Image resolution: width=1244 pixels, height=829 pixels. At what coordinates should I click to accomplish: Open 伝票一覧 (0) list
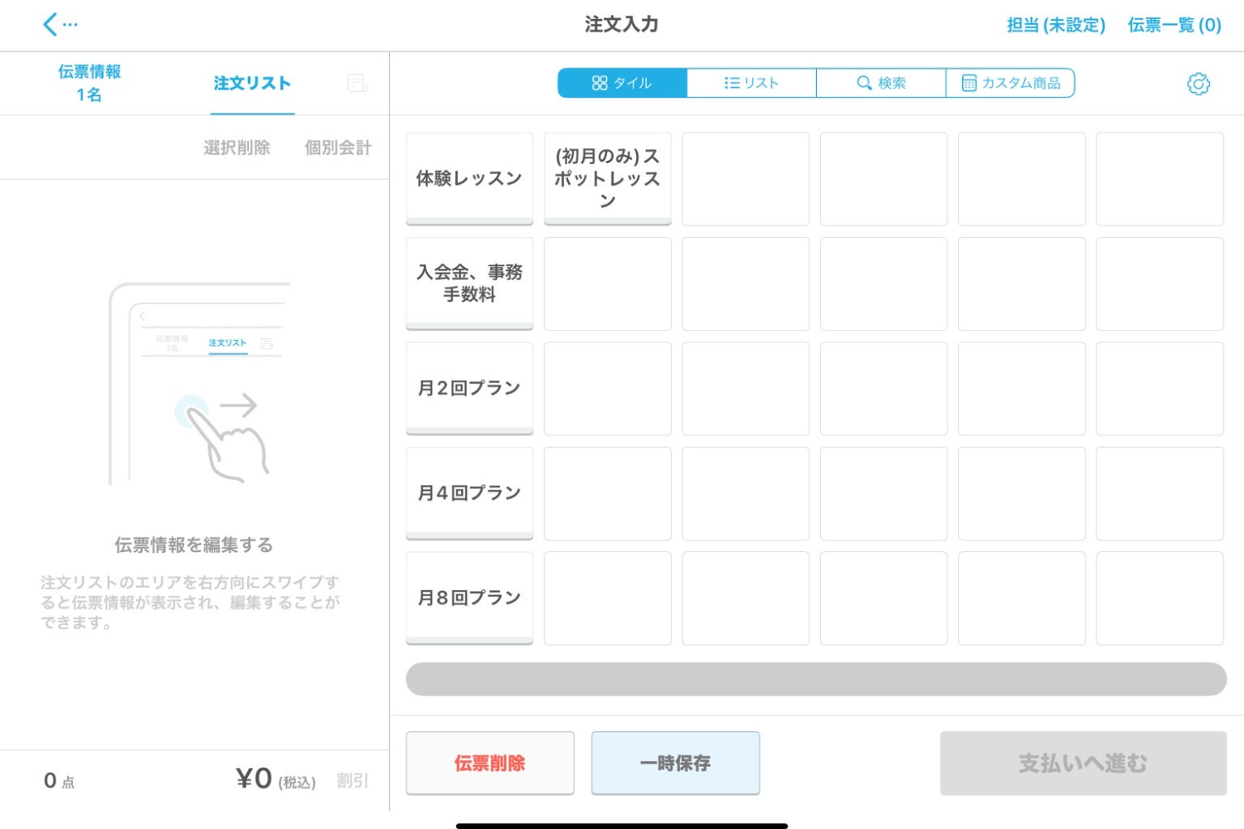coord(1174,25)
